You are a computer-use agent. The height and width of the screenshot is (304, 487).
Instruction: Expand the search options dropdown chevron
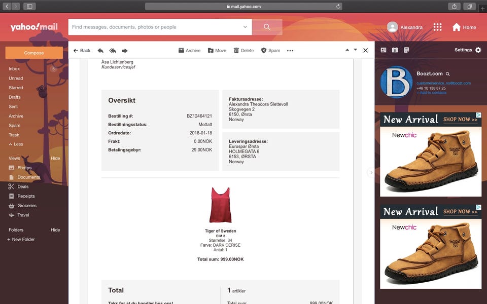[x=245, y=27]
